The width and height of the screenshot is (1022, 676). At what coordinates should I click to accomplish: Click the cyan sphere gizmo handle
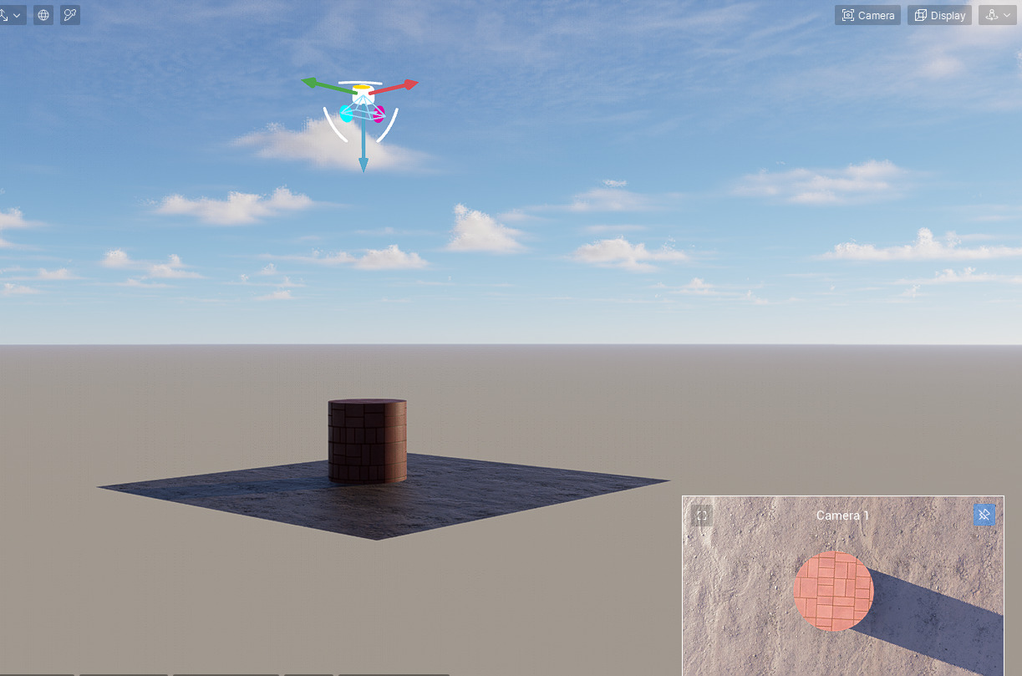point(346,115)
